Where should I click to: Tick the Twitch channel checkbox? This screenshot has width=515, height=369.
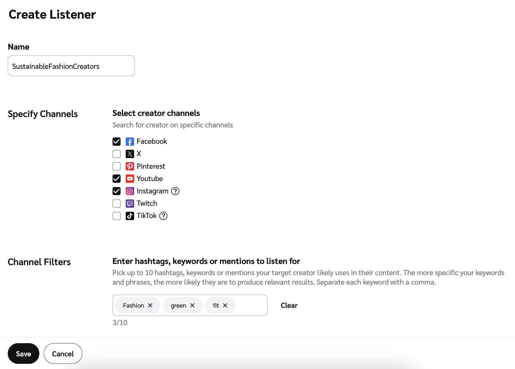tap(117, 203)
